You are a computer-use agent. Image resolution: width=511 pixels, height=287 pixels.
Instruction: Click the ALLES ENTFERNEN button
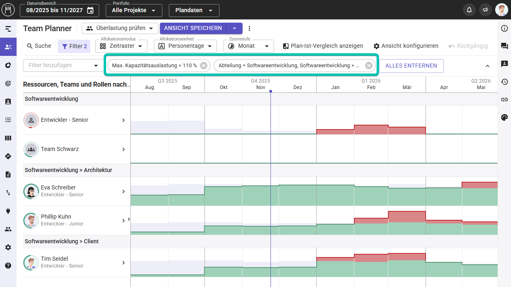[x=411, y=66]
